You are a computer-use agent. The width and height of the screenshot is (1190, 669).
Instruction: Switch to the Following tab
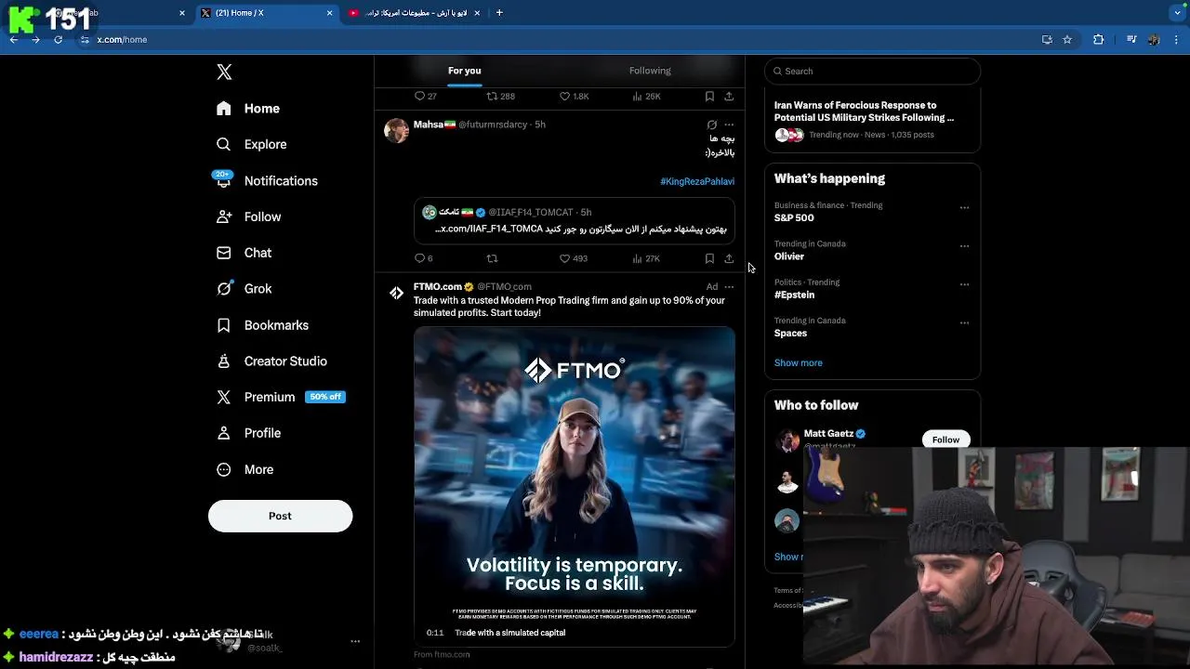click(650, 71)
